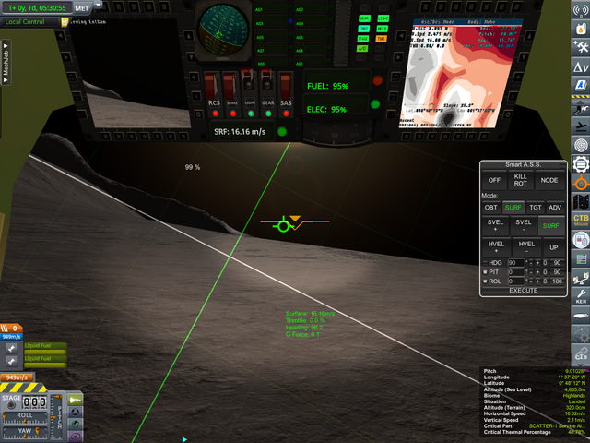Select OBT mode tab
This screenshot has width=590, height=443.
[x=491, y=208]
